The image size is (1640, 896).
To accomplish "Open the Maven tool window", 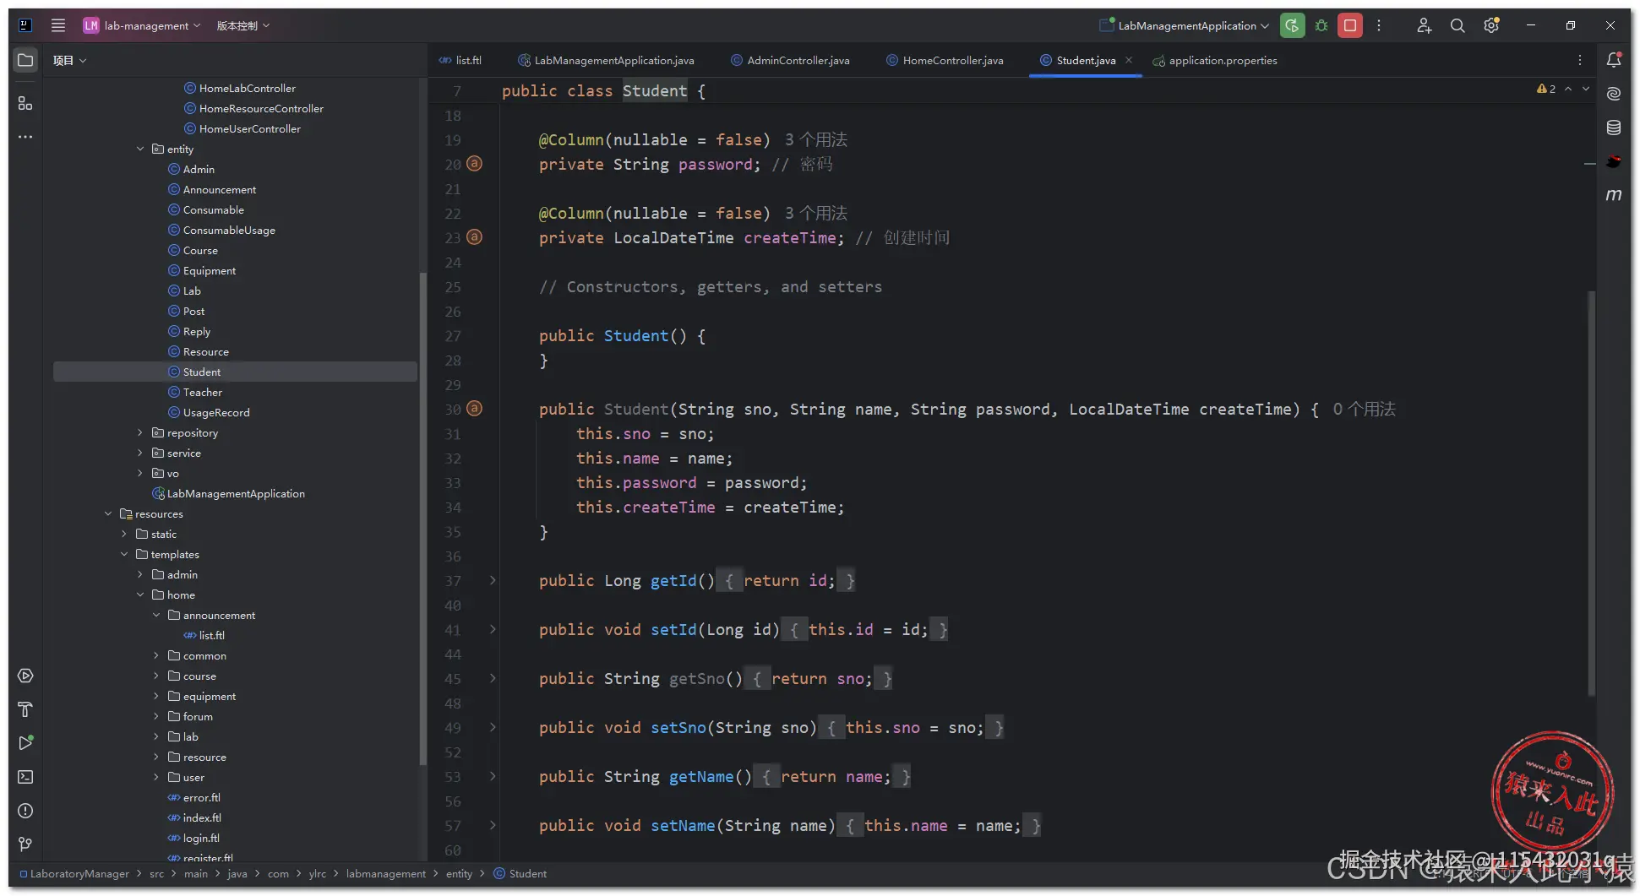I will pos(1614,195).
